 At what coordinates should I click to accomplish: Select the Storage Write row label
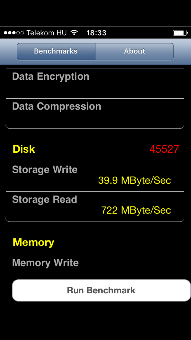pyautogui.click(x=45, y=170)
